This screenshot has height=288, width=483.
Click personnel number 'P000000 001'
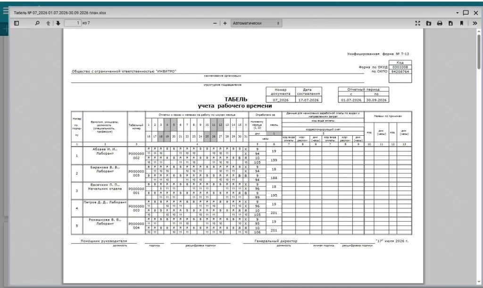coord(136,191)
